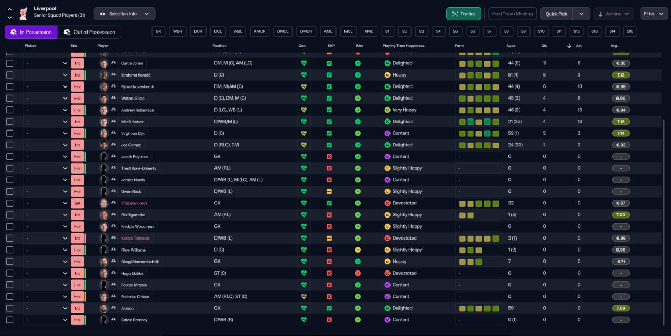
Task: Check the box next to Alisson
Action: coord(9,308)
